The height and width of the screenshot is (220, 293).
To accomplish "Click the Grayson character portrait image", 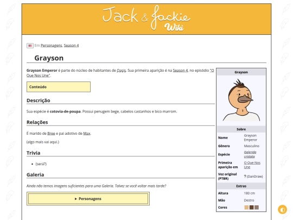I will (241, 100).
